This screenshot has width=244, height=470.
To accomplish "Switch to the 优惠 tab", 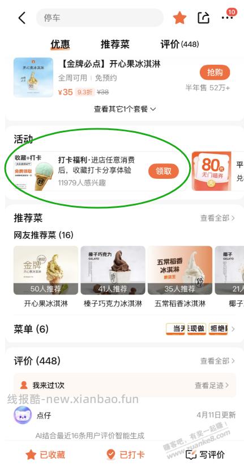I will pyautogui.click(x=60, y=44).
